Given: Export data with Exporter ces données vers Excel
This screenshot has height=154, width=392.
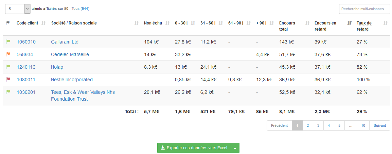Looking at the screenshot, I should 194,148.
